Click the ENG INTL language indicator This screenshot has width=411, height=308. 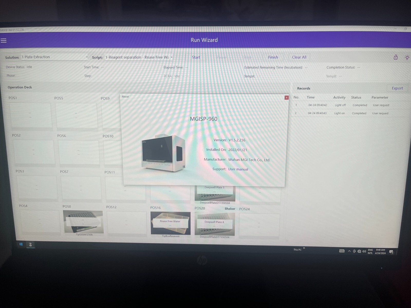370,251
